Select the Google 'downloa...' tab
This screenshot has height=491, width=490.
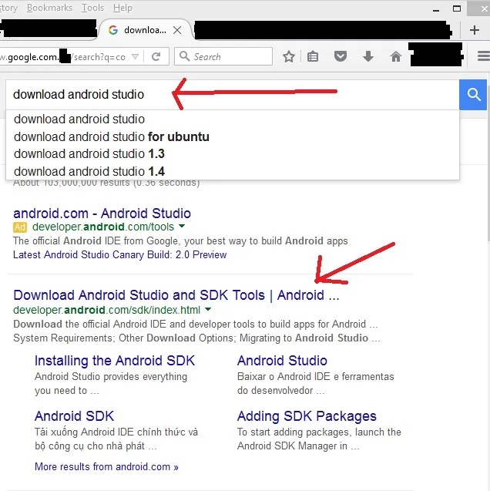click(145, 30)
